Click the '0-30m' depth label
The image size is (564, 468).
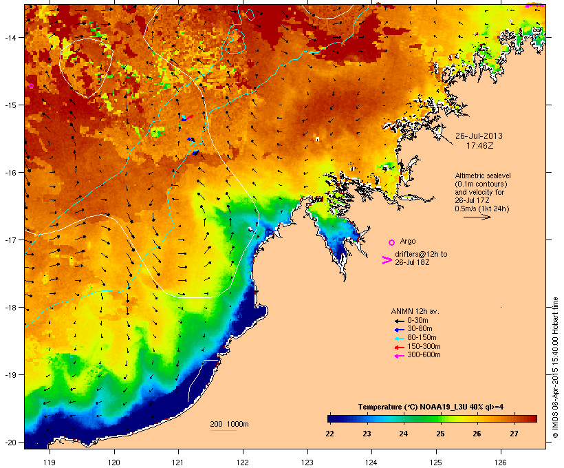(417, 321)
